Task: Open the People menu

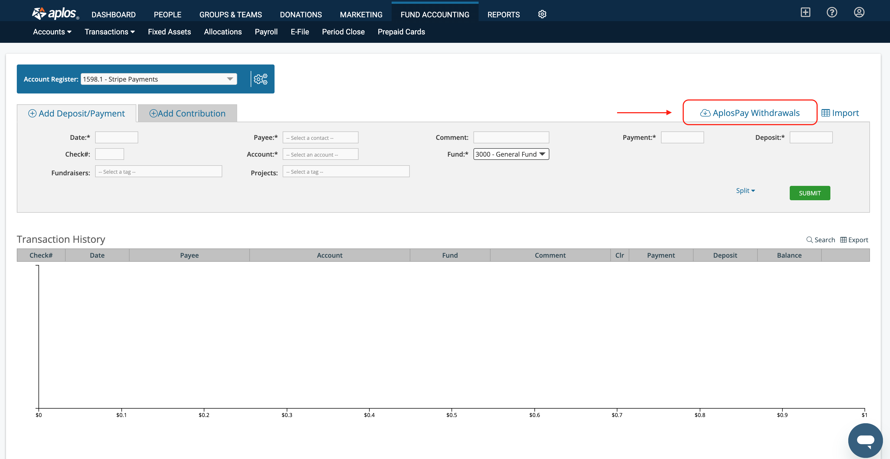Action: tap(167, 15)
